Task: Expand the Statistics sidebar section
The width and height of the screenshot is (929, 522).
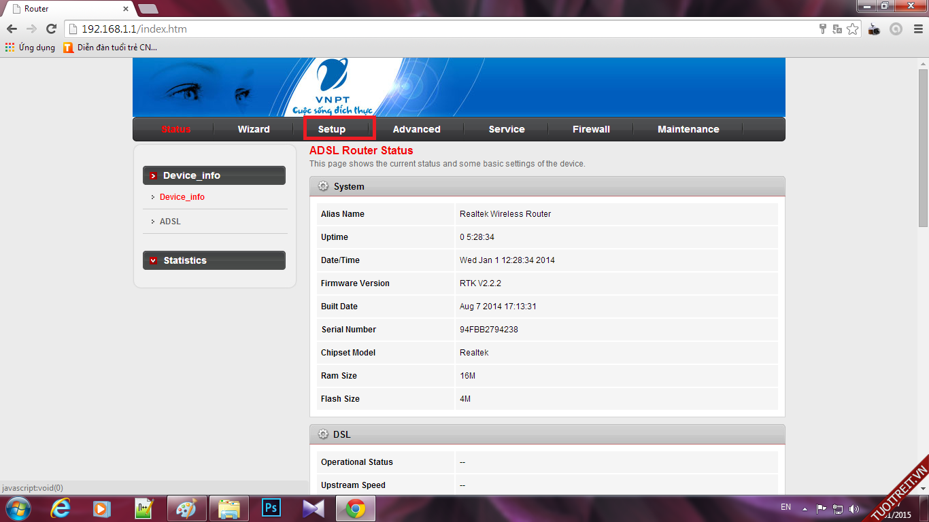Action: tap(214, 260)
